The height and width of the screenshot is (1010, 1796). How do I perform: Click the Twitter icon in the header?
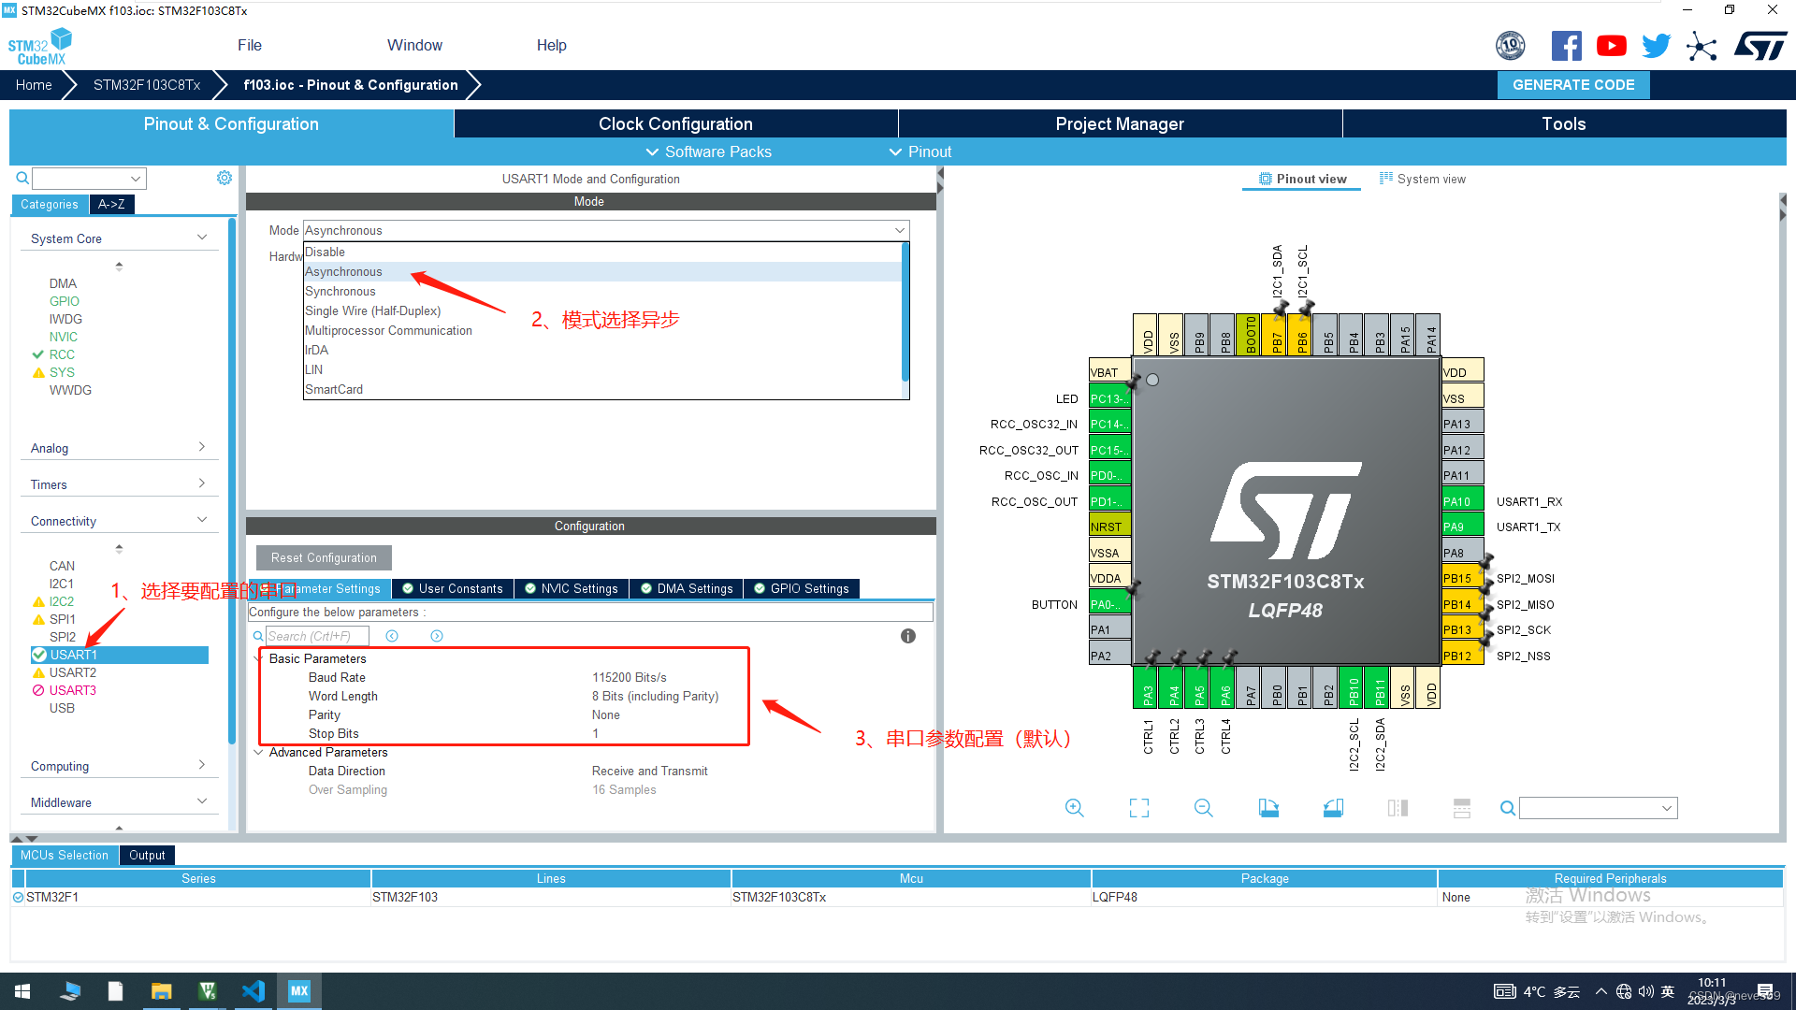pyautogui.click(x=1656, y=44)
